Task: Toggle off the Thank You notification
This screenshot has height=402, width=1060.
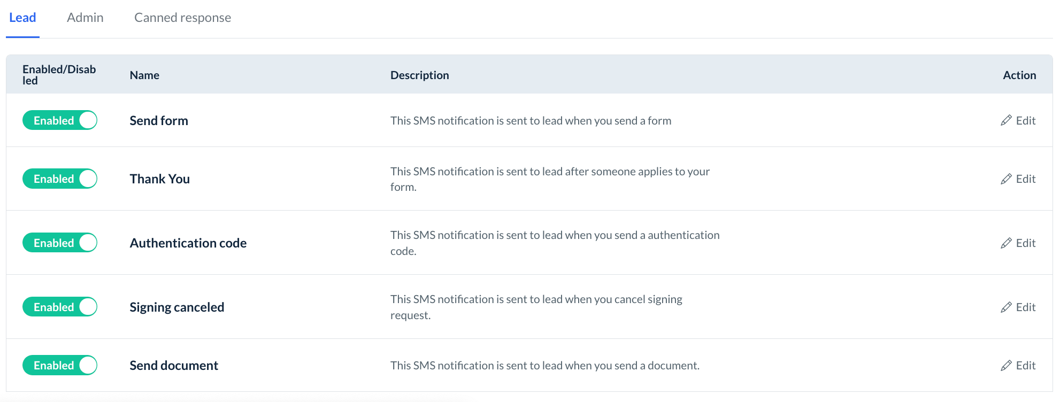Action: 60,179
